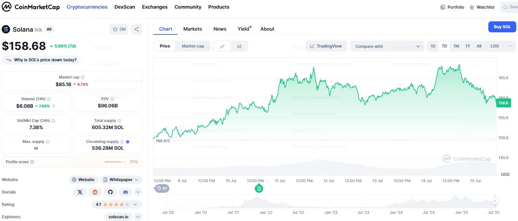Image resolution: width=518 pixels, height=221 pixels.
Task: Open DexScan menu
Action: tap(125, 7)
